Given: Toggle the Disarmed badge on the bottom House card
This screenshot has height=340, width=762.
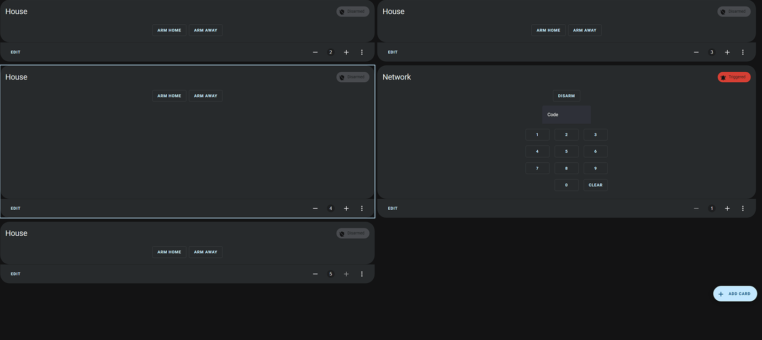Looking at the screenshot, I should coord(353,233).
